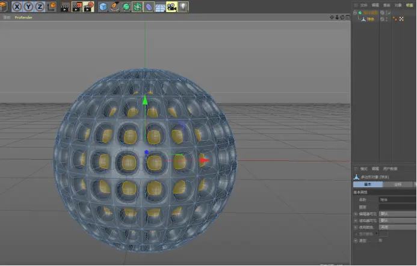Click the display color swatch
Image resolution: width=417 pixels, height=266 pixels.
tap(383, 234)
